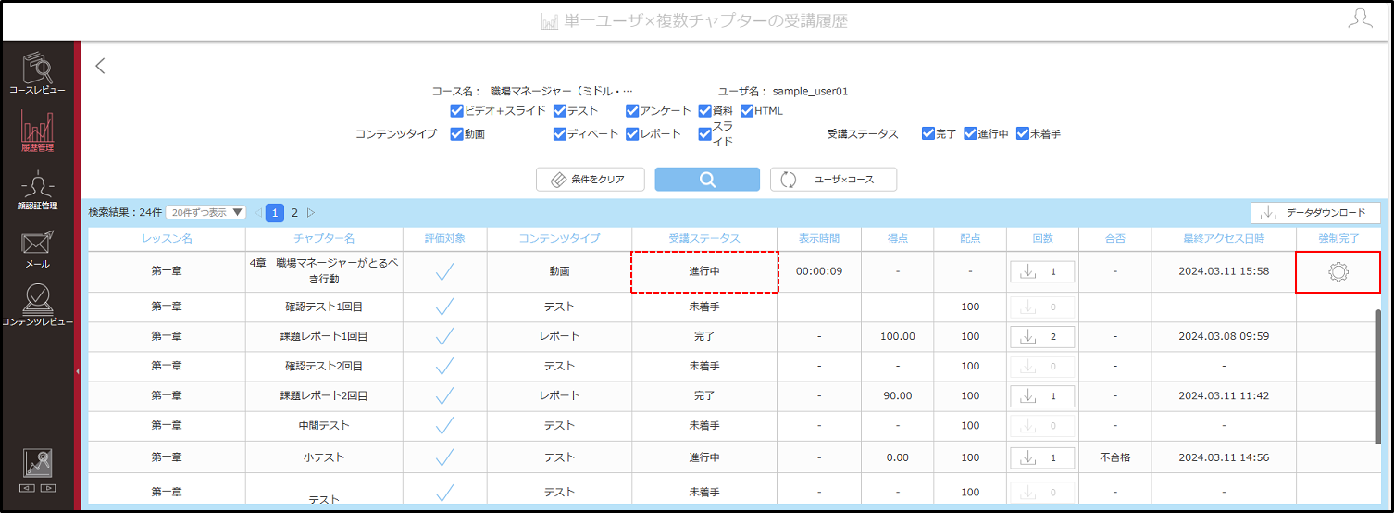This screenshot has width=1394, height=513.
Task: Open コンテンツレビュー in the sidebar
Action: coord(38,305)
